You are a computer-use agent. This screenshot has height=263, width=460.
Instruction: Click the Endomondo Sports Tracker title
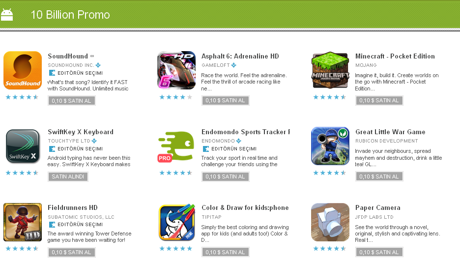246,132
